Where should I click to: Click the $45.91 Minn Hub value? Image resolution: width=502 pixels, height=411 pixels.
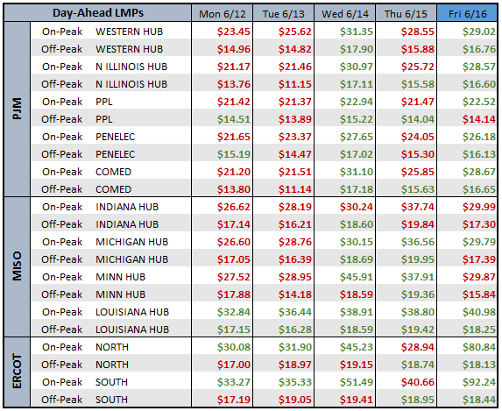pyautogui.click(x=356, y=277)
